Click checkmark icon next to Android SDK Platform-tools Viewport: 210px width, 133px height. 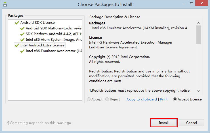[x=22, y=28]
